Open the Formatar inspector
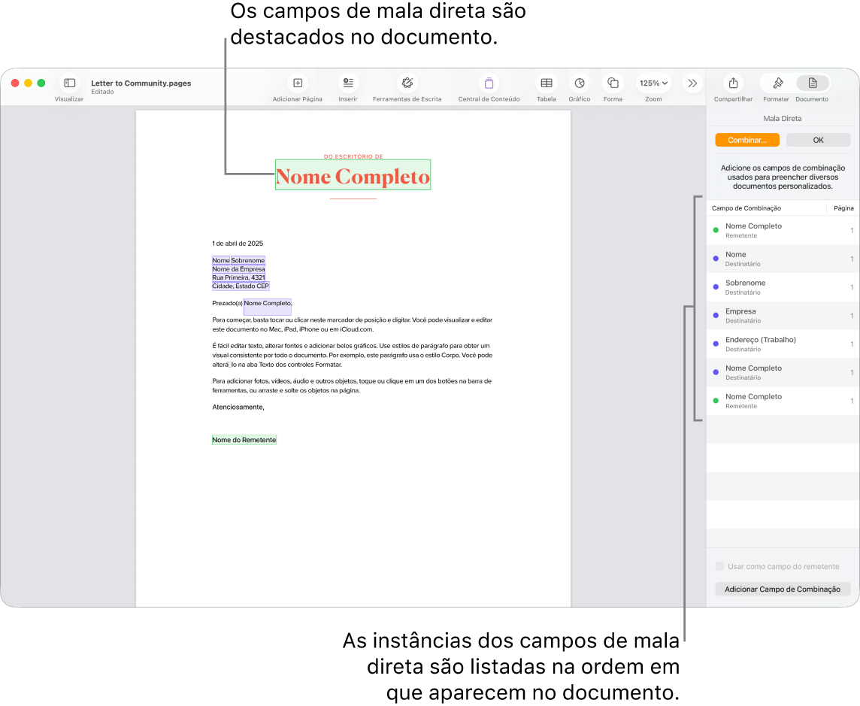860x706 pixels. click(777, 83)
